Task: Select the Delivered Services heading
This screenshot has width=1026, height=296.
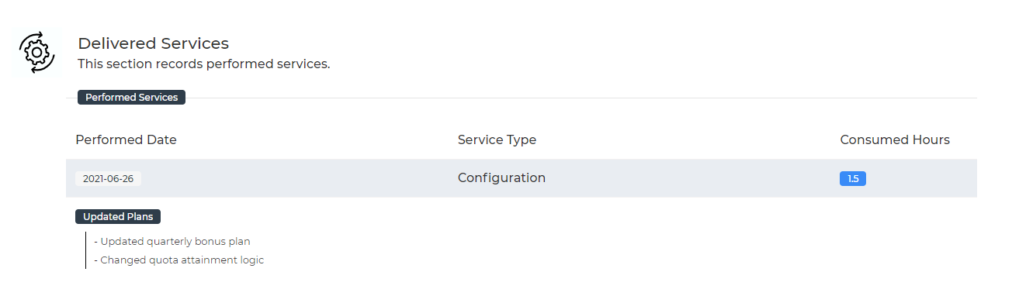Action: coord(154,43)
